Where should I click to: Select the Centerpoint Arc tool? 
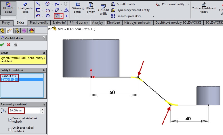[x=48, y=10]
